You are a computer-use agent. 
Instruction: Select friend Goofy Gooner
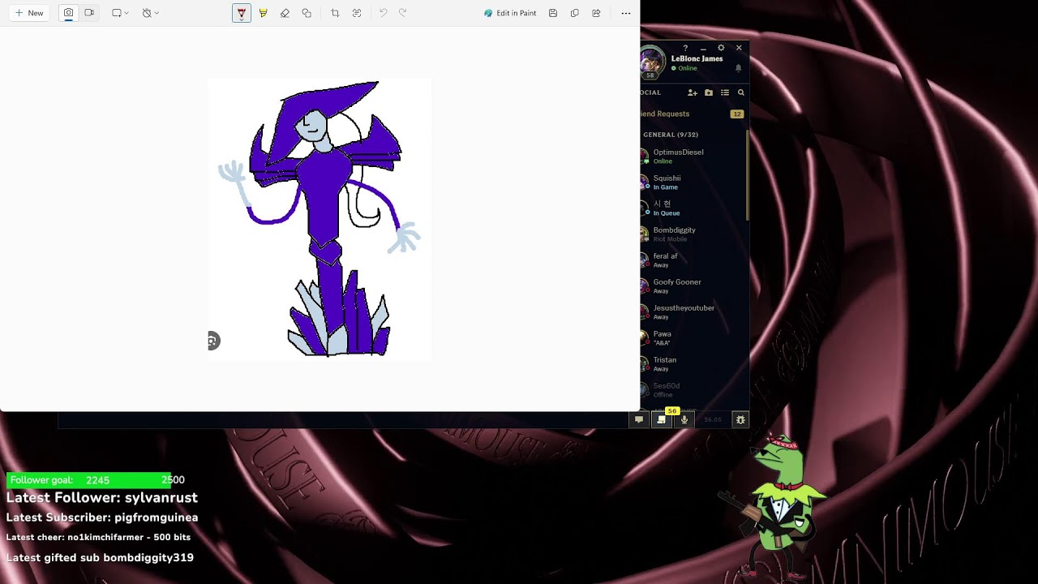693,286
